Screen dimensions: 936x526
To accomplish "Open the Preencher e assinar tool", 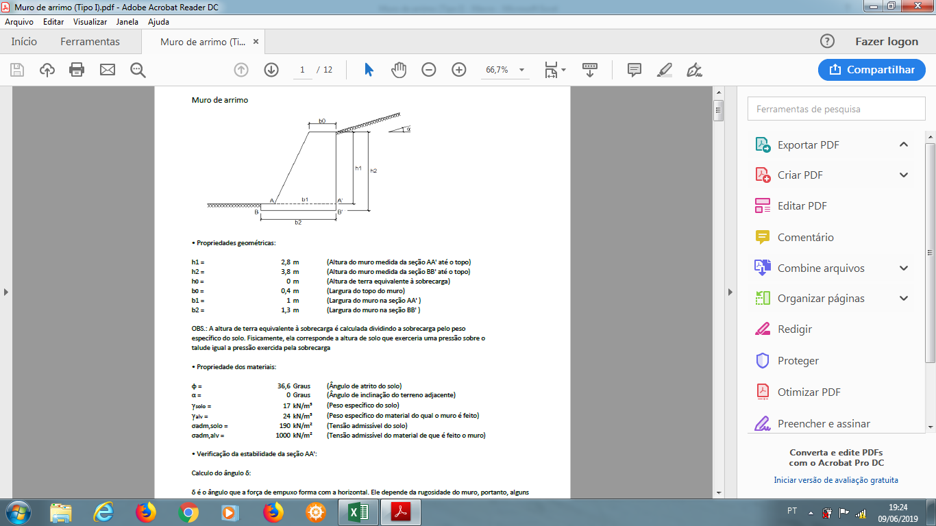I will tap(824, 424).
